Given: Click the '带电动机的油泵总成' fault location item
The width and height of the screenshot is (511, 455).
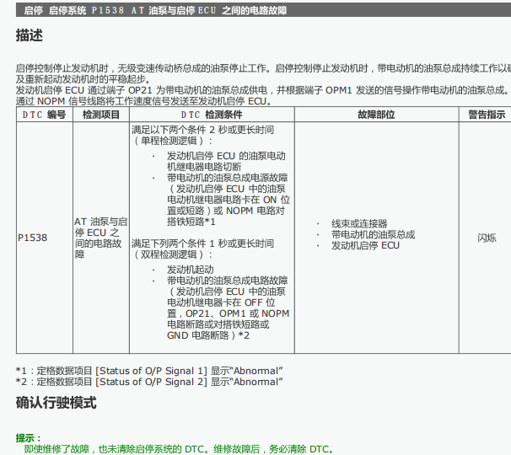Looking at the screenshot, I should coord(374,234).
